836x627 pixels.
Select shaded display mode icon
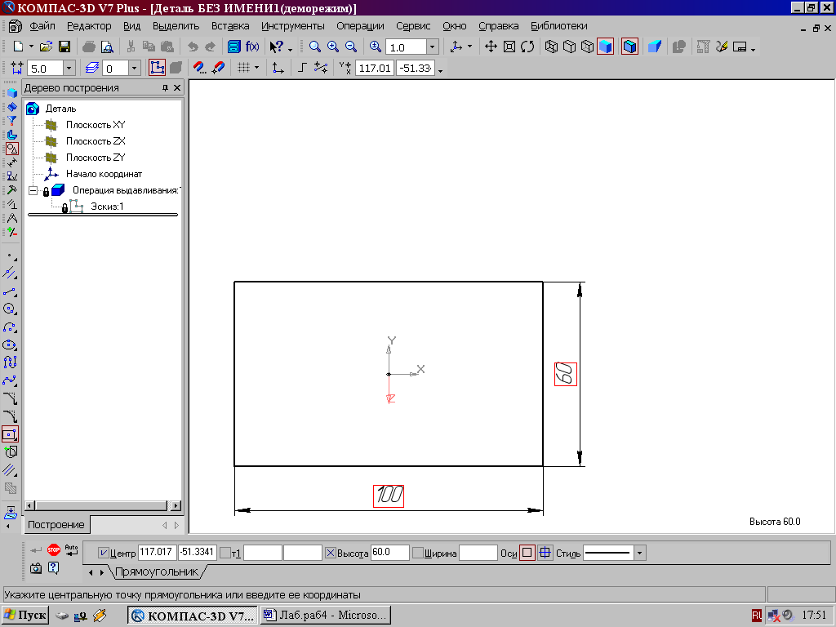click(x=605, y=47)
